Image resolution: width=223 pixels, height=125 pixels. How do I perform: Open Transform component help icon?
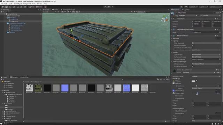[215, 19]
